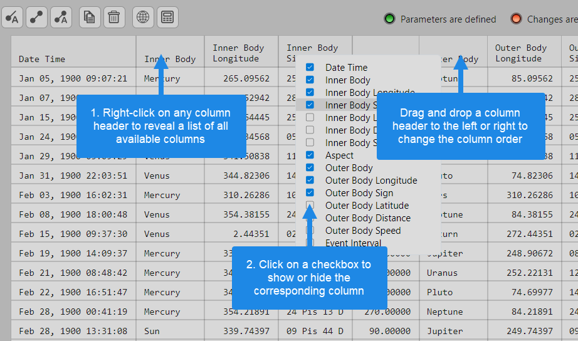
Task: Select the Pluto outer body cell
Action: click(453, 291)
